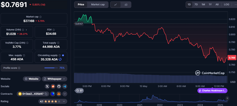Expand the more contracts chevron
Image resolution: width=237 pixels, height=106 pixels.
tap(65, 94)
